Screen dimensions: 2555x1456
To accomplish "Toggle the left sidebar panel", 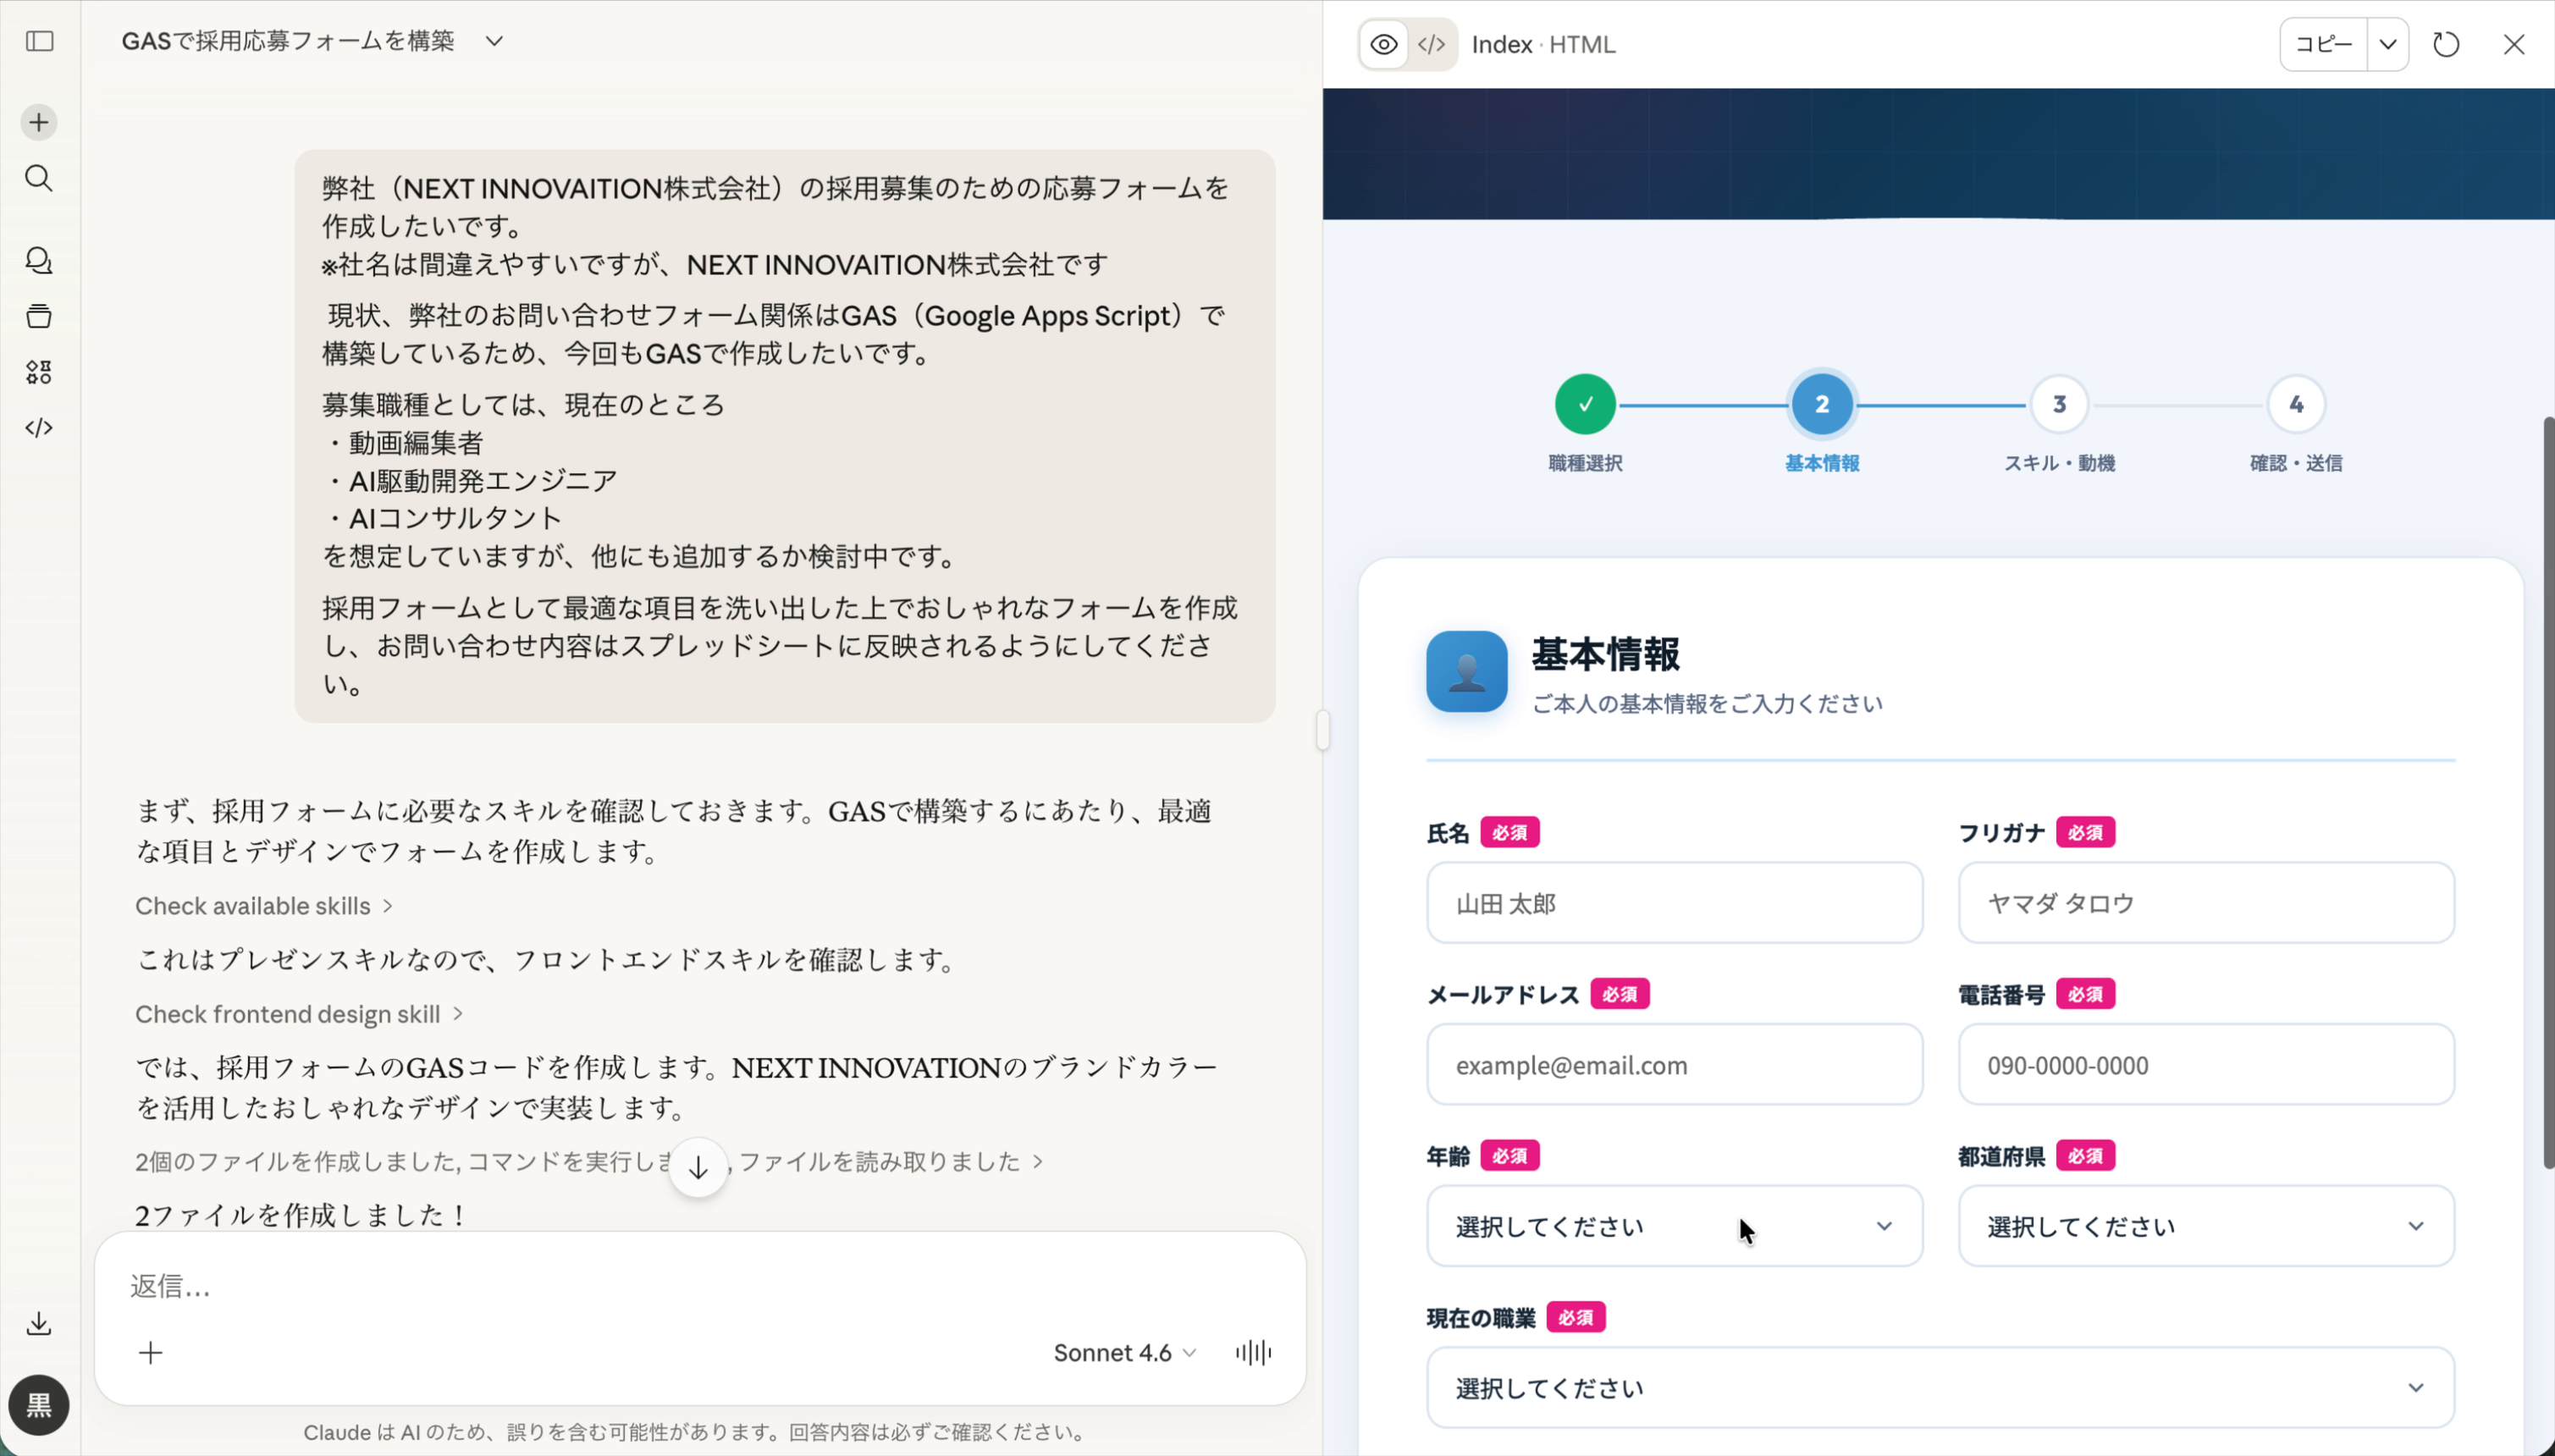I will tap(38, 41).
